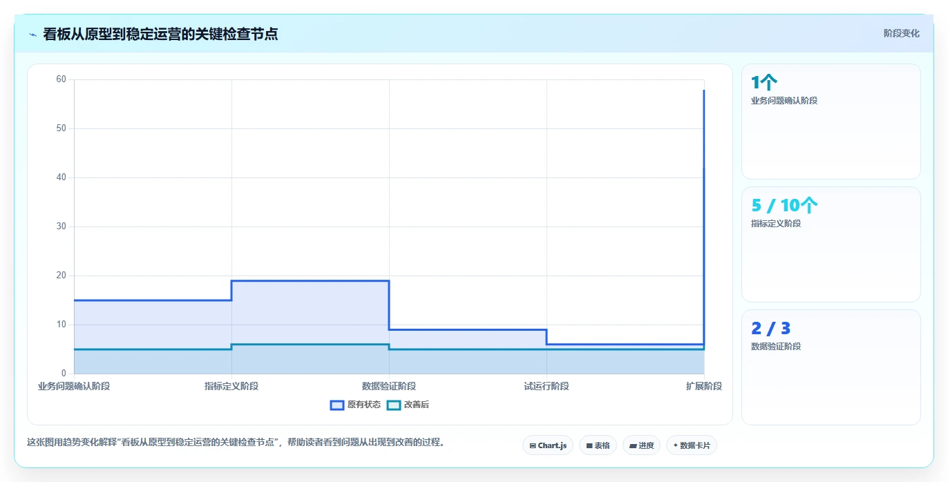Click the y-axis value 60
The height and width of the screenshot is (482, 948).
(x=61, y=79)
